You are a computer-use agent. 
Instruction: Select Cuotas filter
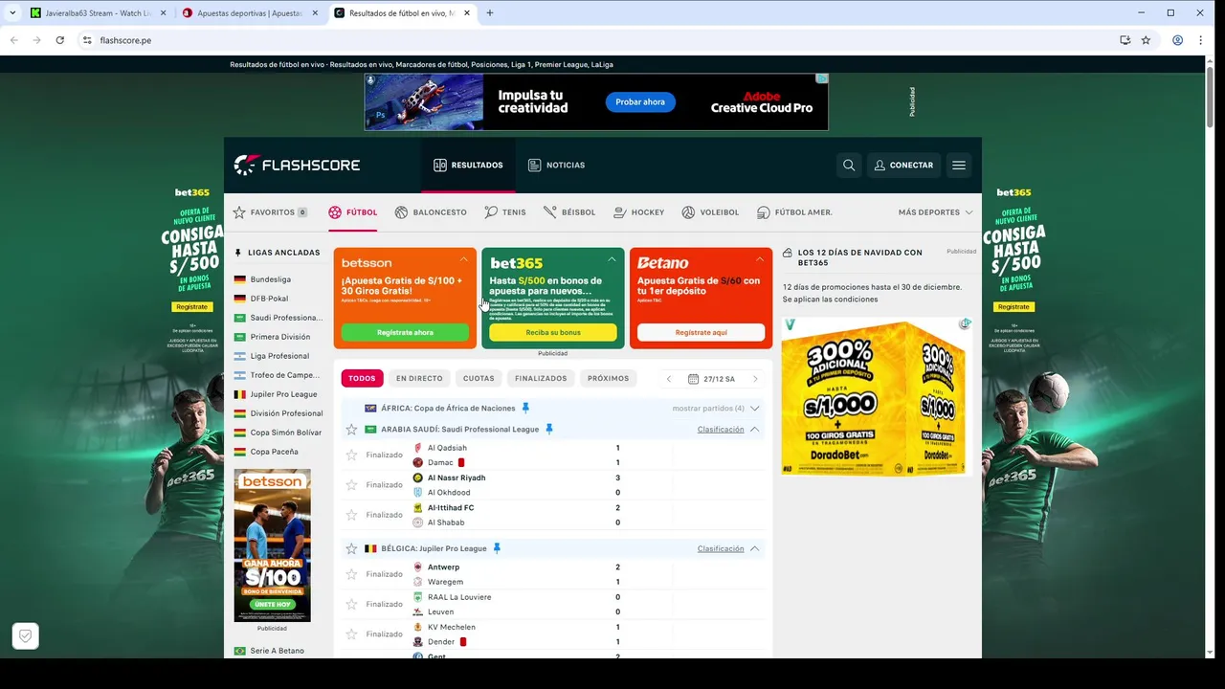tap(479, 378)
